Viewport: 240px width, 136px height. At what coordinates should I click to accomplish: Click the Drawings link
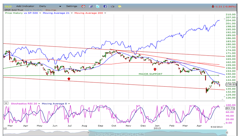pos(51,10)
